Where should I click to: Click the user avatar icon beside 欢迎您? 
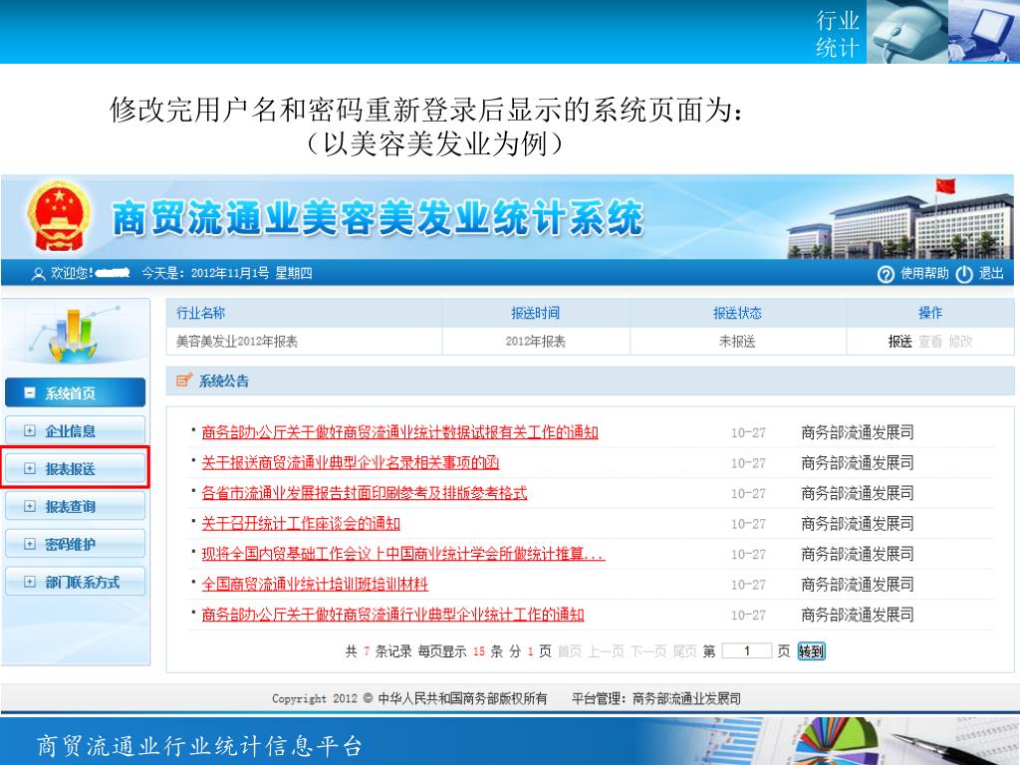39,274
